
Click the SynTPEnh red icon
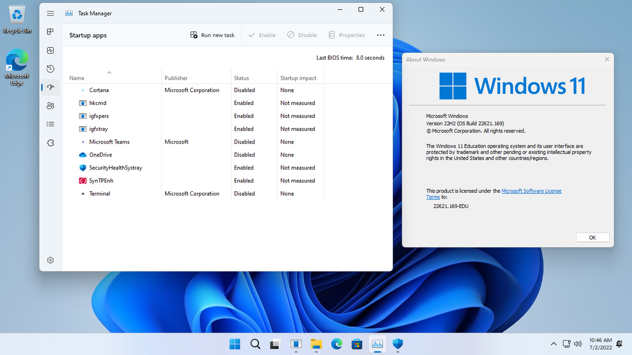point(82,180)
